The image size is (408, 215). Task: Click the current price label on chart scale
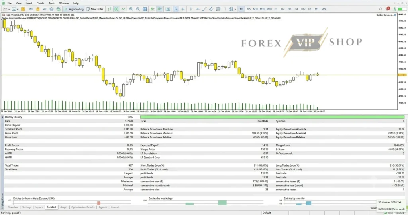tap(402, 75)
